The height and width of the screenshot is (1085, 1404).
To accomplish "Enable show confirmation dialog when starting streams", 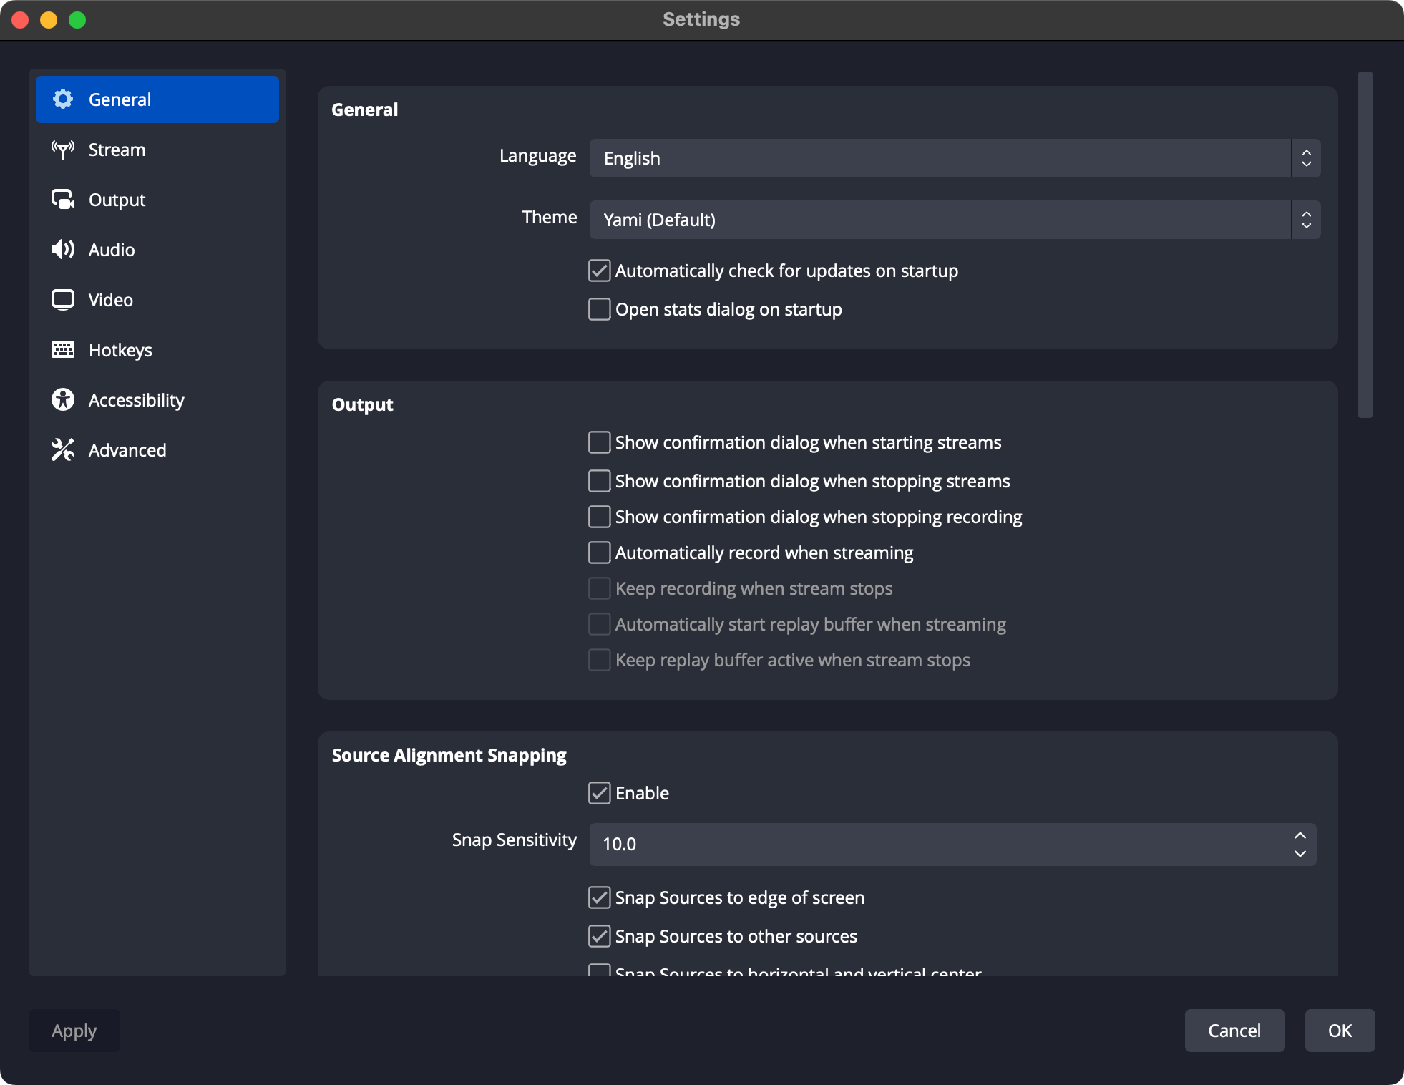I will tap(599, 442).
